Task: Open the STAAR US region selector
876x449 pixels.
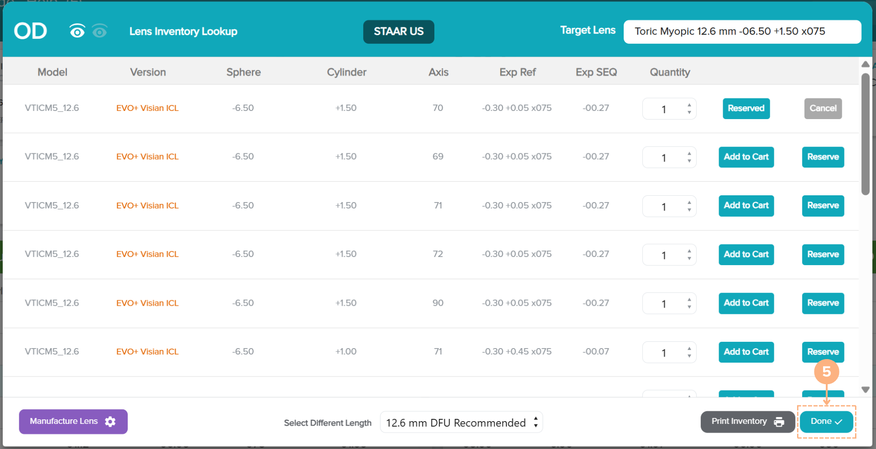Action: click(398, 31)
